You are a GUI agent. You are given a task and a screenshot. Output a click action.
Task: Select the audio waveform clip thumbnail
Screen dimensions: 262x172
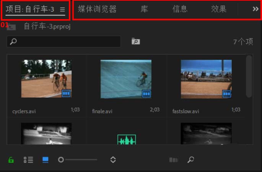point(127,140)
